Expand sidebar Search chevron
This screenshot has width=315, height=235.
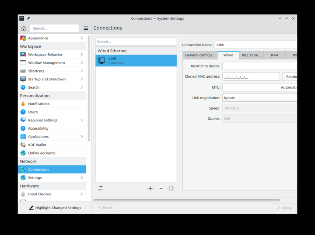(81, 87)
